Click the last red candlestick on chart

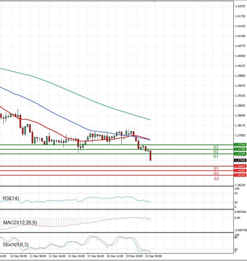[x=151, y=155]
